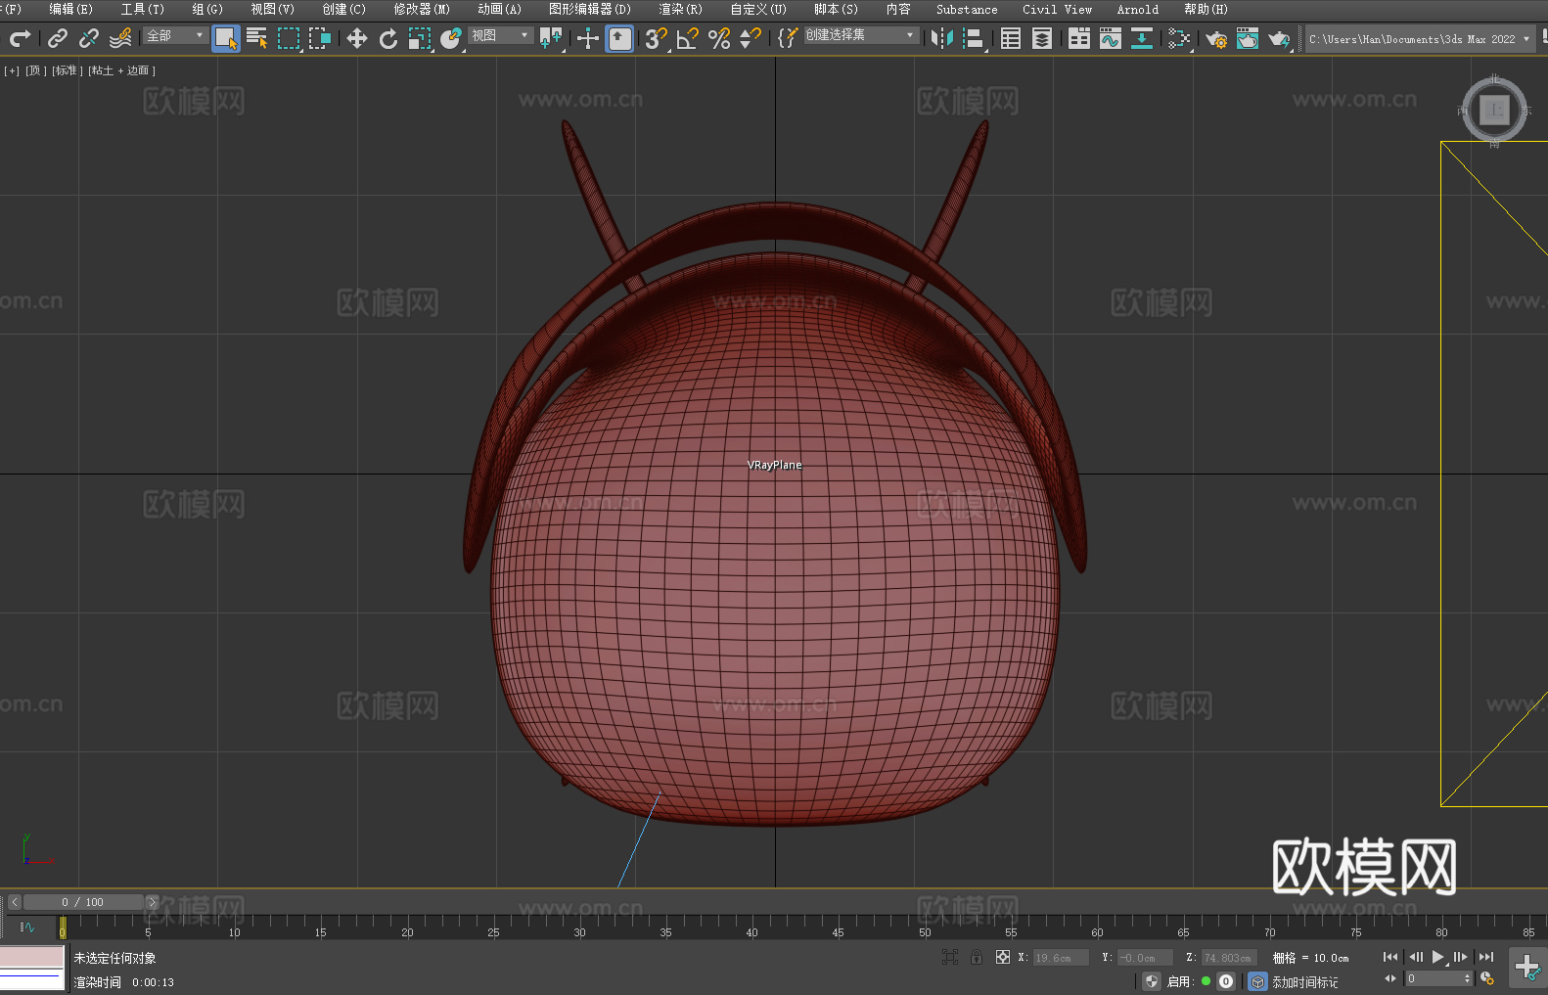Click the Render Production teapot icon
Image resolution: width=1548 pixels, height=995 pixels.
point(1279,39)
